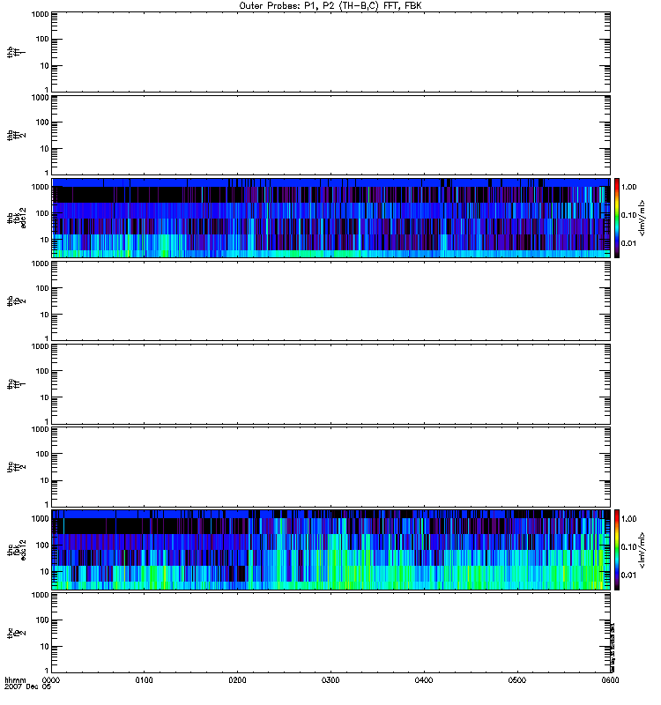Click the '0400' time axis label
This screenshot has height=705, width=661.
click(x=424, y=680)
